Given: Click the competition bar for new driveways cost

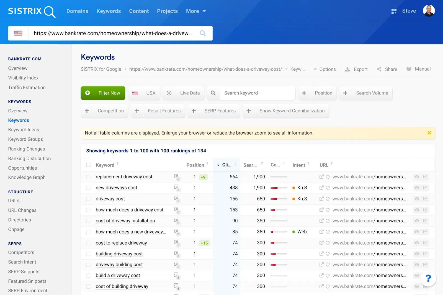Looking at the screenshot, I should pyautogui.click(x=278, y=188).
